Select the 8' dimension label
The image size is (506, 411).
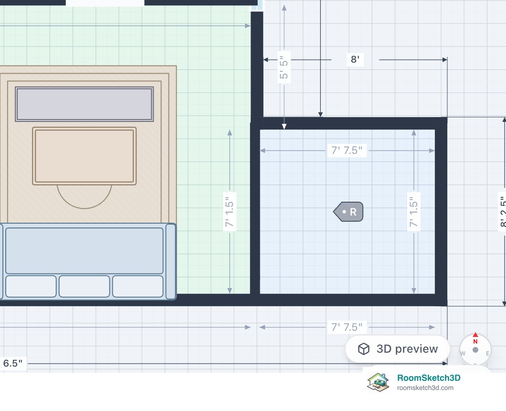355,59
